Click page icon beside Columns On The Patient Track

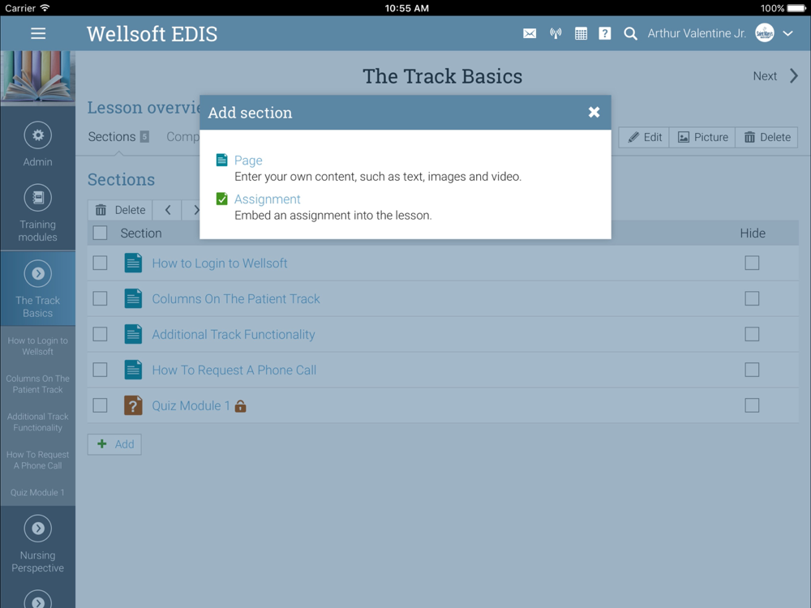click(x=133, y=299)
